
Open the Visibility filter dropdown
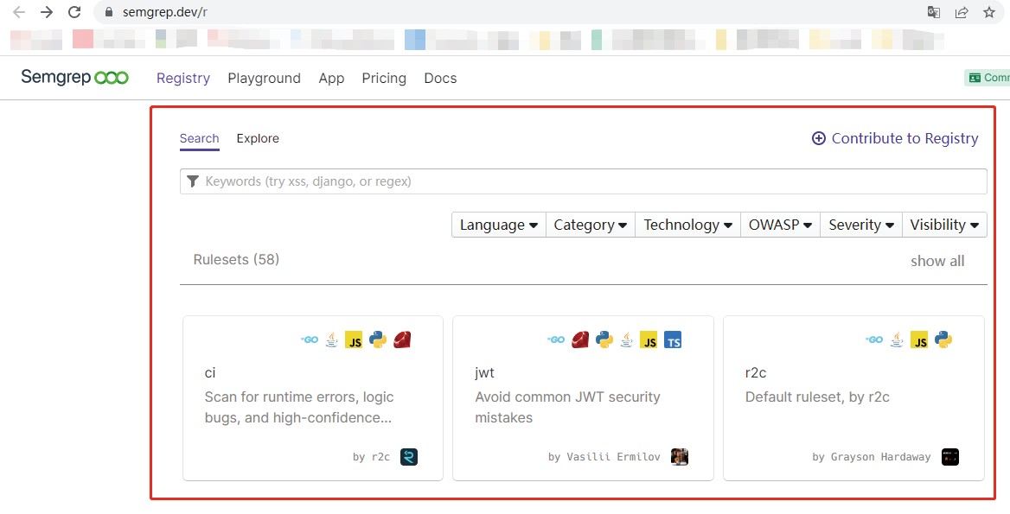click(x=944, y=225)
